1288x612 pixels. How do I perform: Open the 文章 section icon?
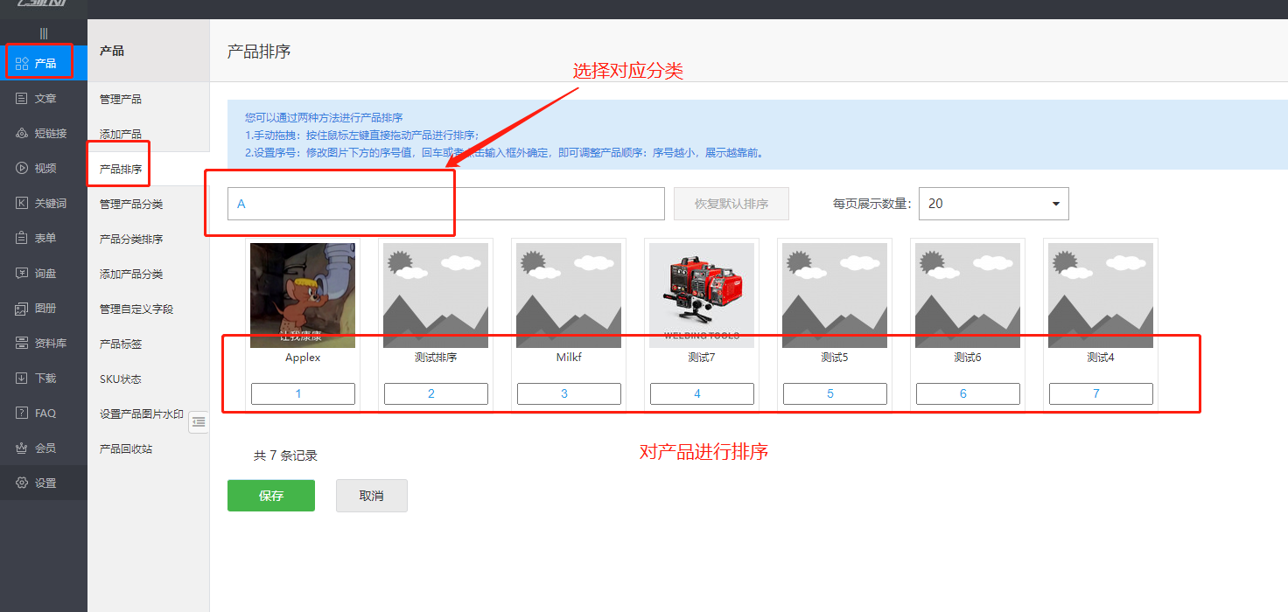coord(23,99)
